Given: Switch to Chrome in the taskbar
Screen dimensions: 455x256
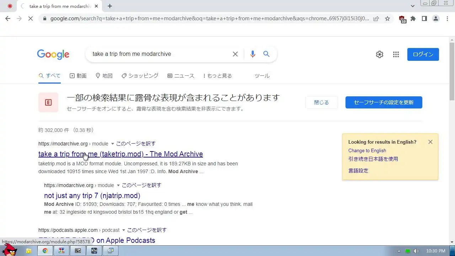Looking at the screenshot, I should [45, 251].
